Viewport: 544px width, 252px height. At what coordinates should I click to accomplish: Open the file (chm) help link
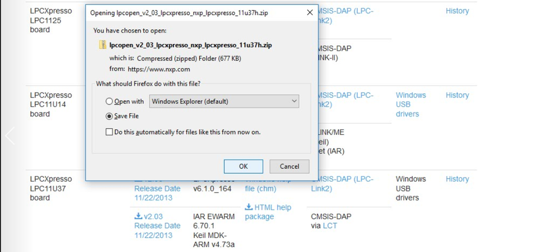260,189
